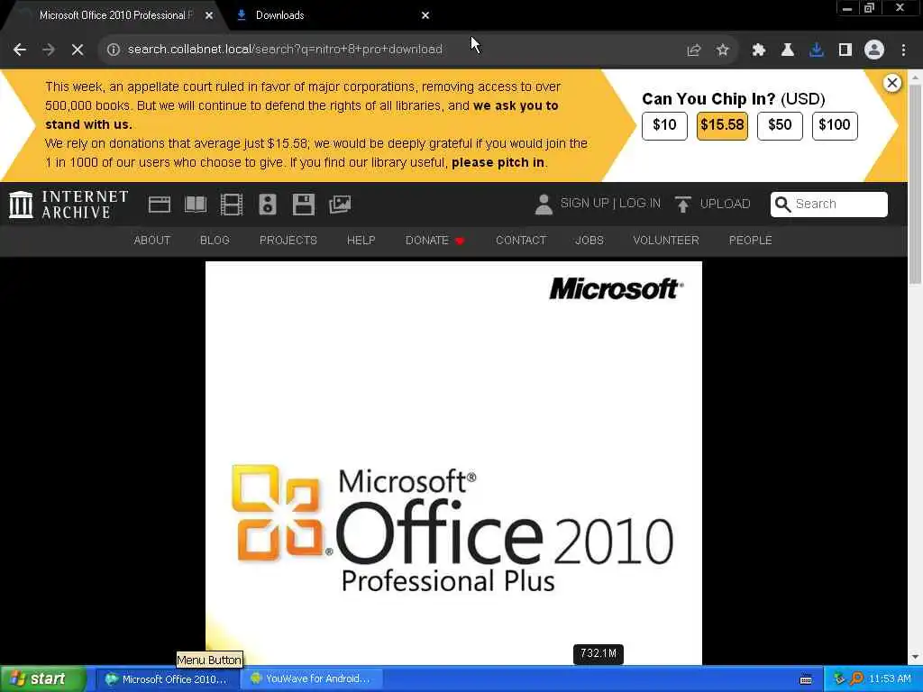Close the Downloads tab
This screenshot has width=923, height=692.
tap(425, 16)
